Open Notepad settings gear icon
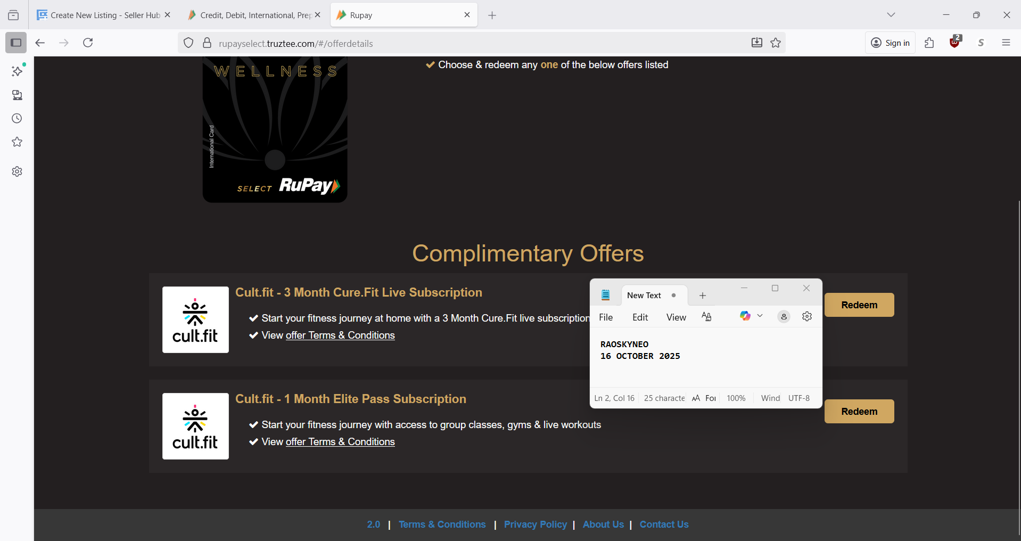This screenshot has width=1021, height=541. pyautogui.click(x=807, y=317)
